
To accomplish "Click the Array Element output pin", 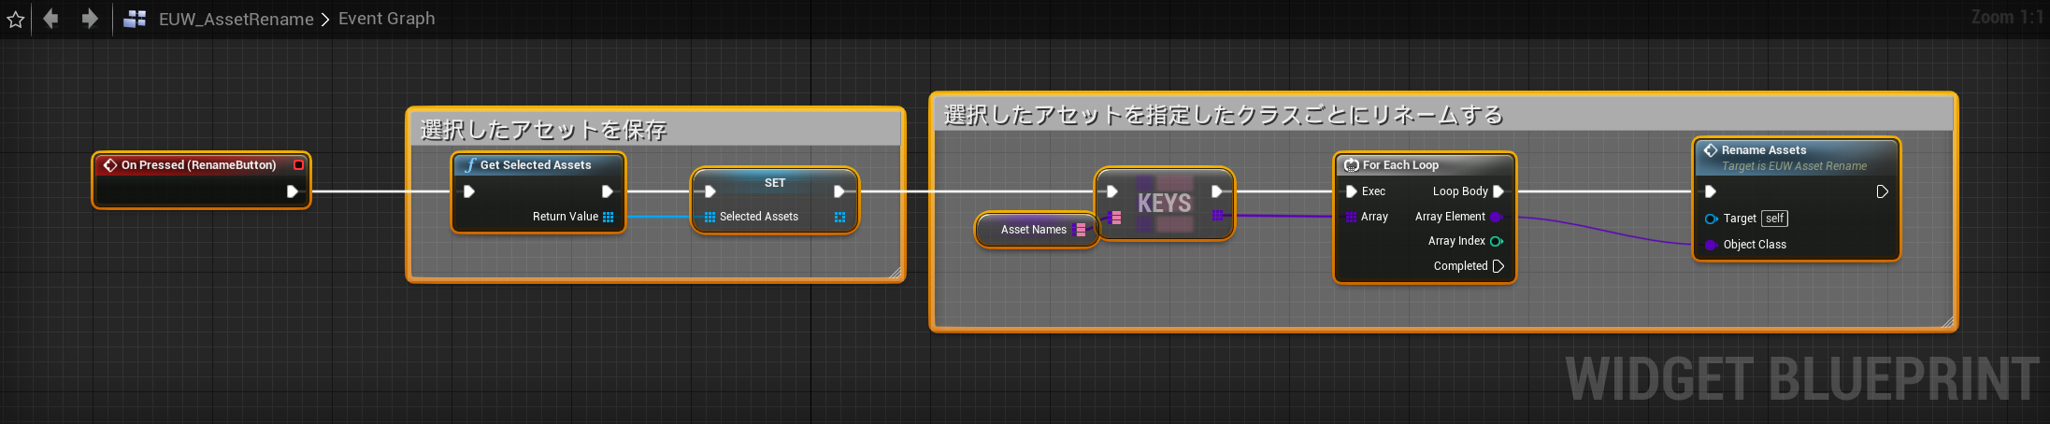I will coord(1497,217).
